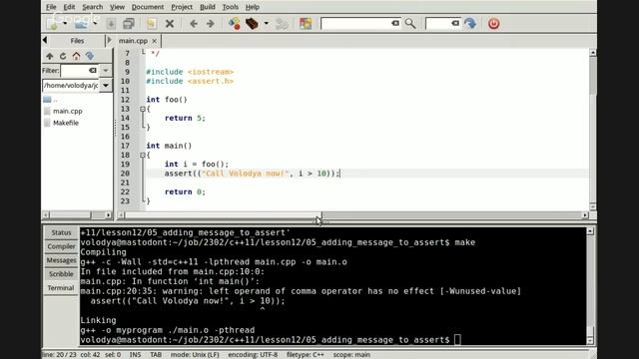Open the Help menu
The height and width of the screenshot is (359, 639).
click(253, 7)
